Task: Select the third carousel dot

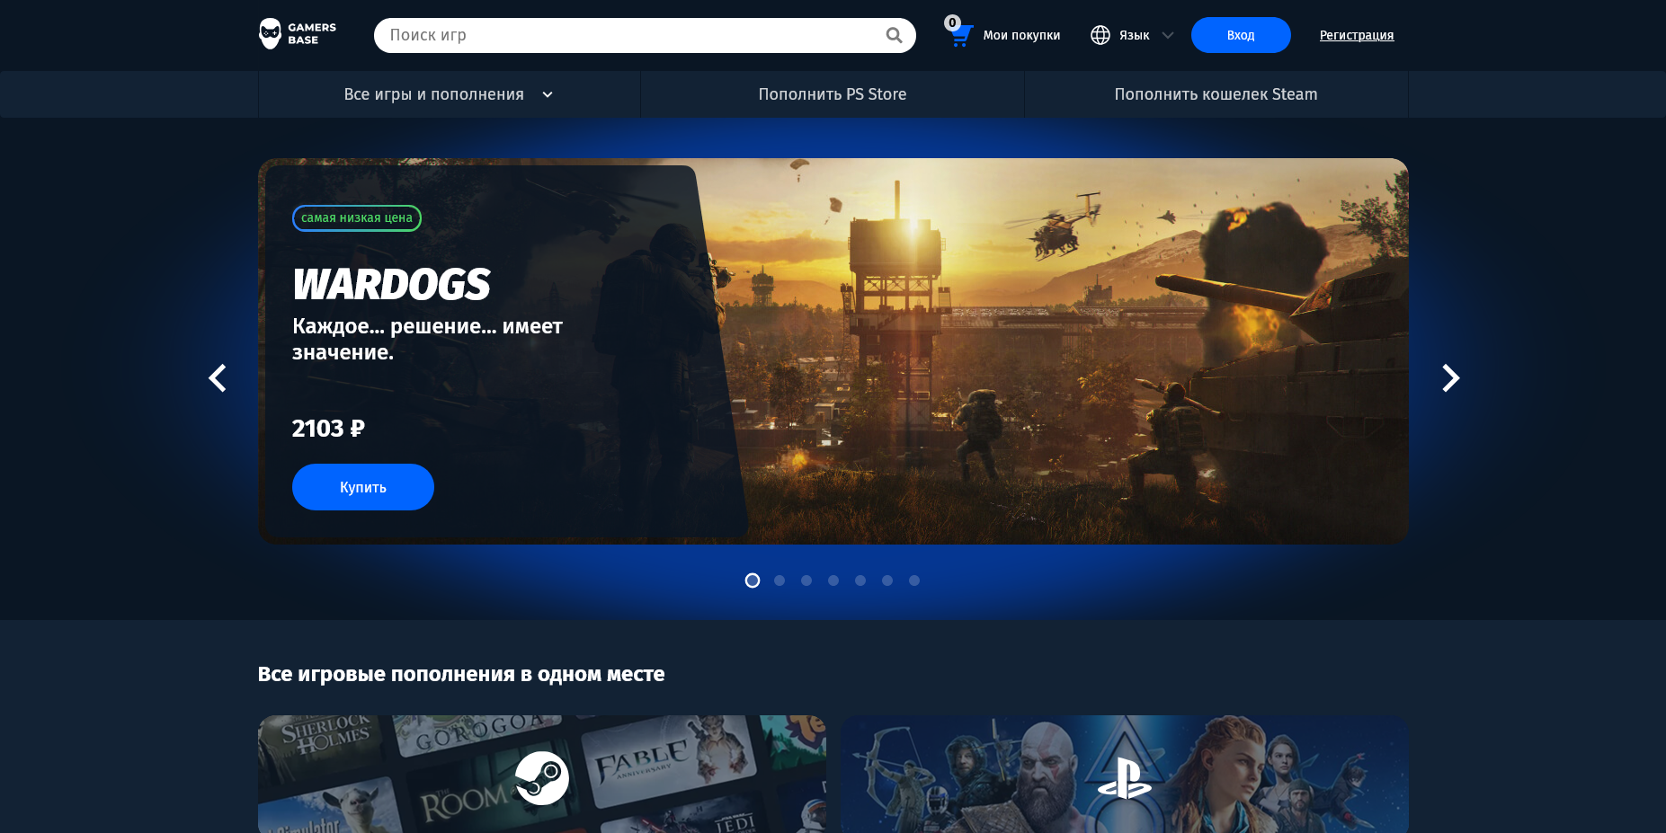Action: click(806, 580)
